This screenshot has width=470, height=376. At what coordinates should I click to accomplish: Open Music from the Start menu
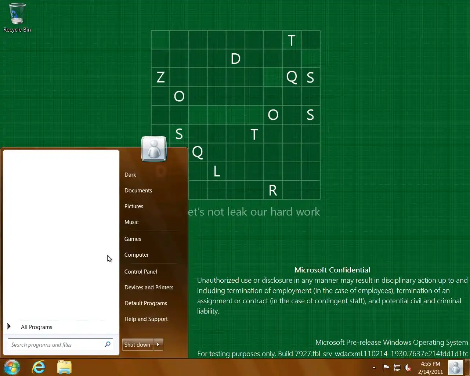pos(131,222)
